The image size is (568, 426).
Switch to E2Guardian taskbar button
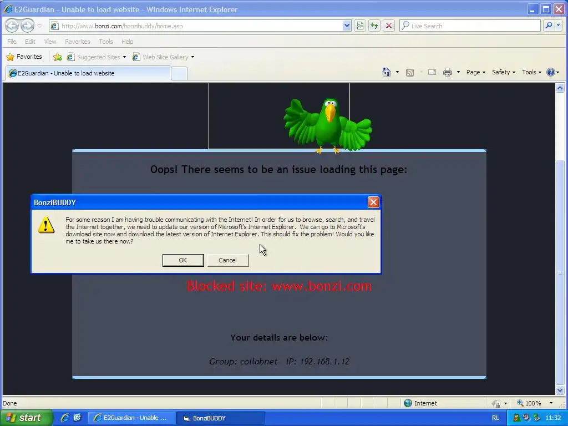point(132,418)
